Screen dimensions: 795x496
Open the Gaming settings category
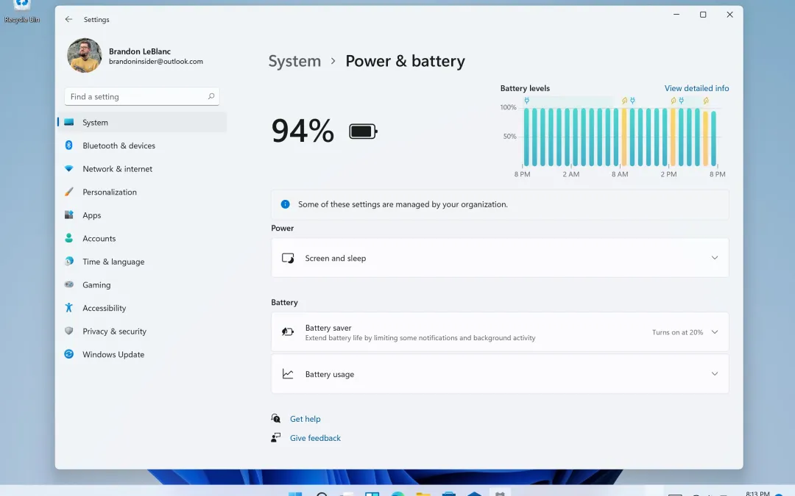pos(142,285)
